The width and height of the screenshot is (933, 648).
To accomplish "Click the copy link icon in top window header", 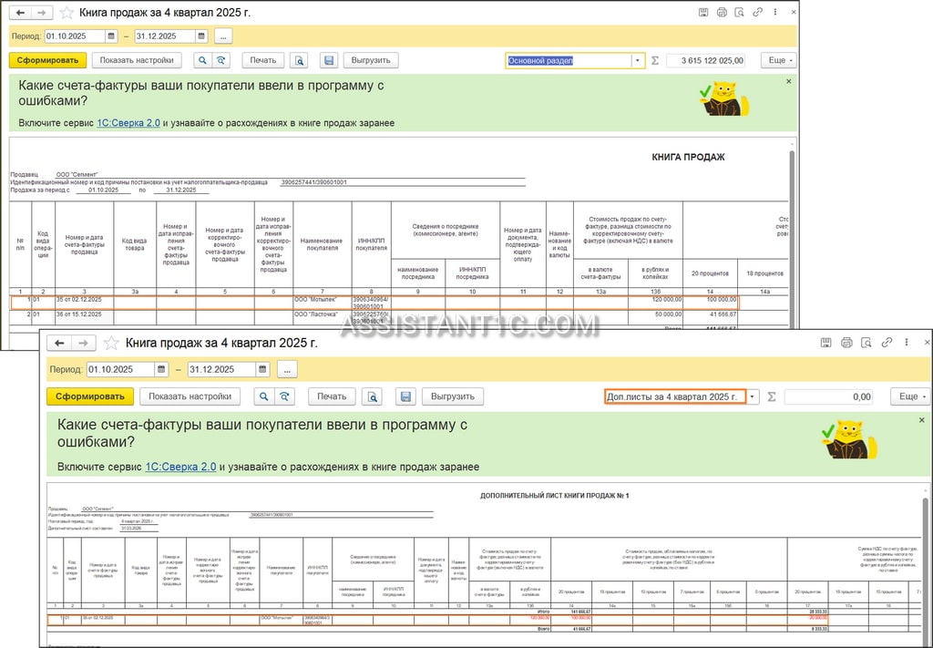I will tap(757, 12).
